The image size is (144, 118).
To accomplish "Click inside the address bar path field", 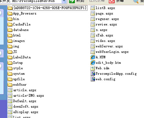I will (31, 1).
